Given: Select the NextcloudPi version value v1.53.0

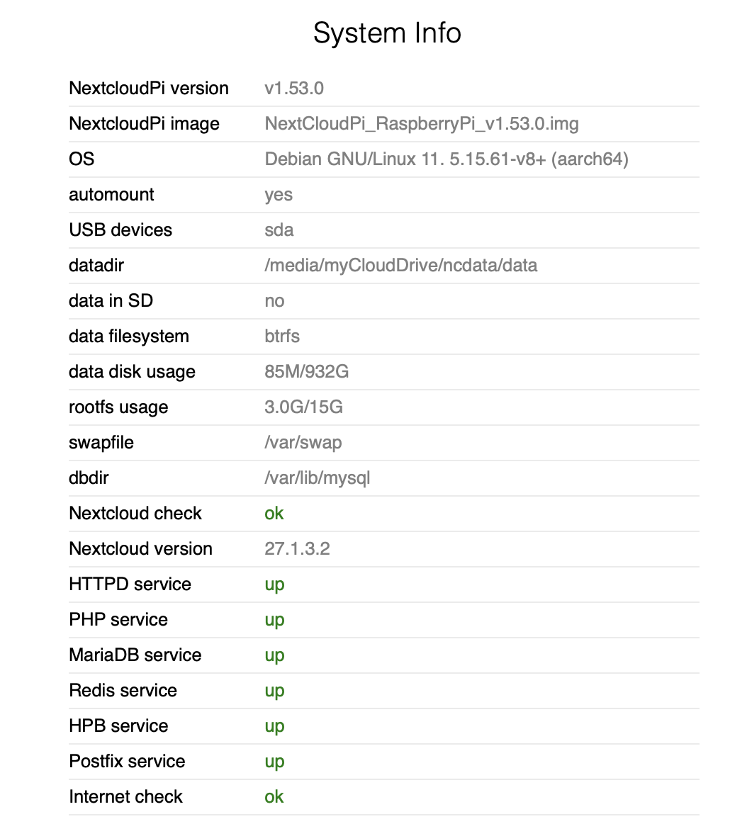Looking at the screenshot, I should pos(294,89).
